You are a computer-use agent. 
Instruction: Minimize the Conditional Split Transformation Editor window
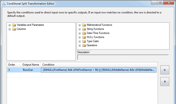pyautogui.click(x=154, y=3)
